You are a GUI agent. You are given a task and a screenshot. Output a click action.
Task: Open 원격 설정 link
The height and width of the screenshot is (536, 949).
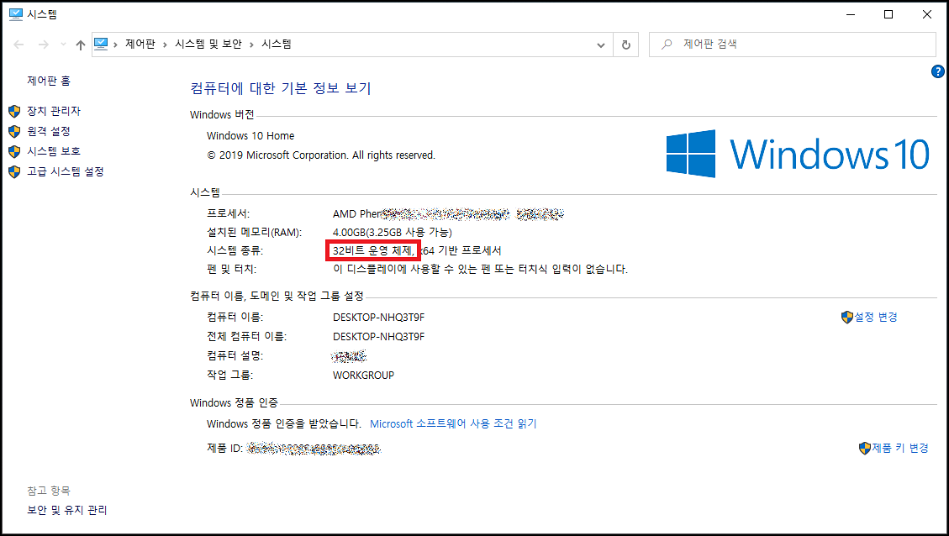[x=49, y=131]
